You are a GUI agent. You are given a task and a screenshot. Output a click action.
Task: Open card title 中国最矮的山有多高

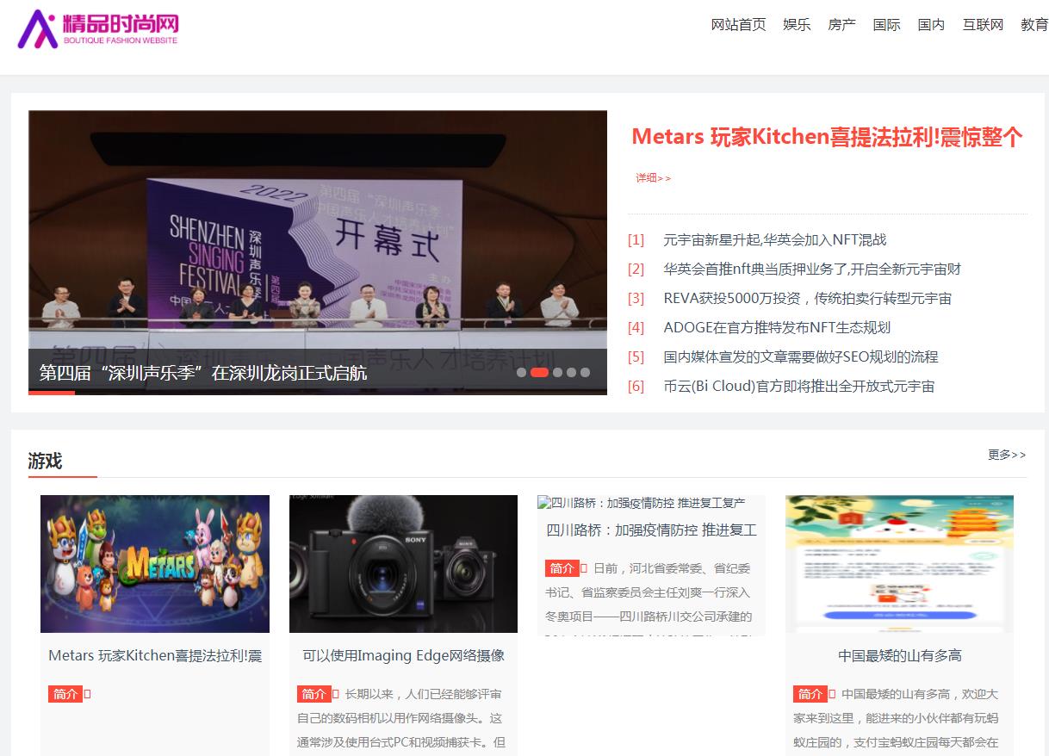(900, 656)
